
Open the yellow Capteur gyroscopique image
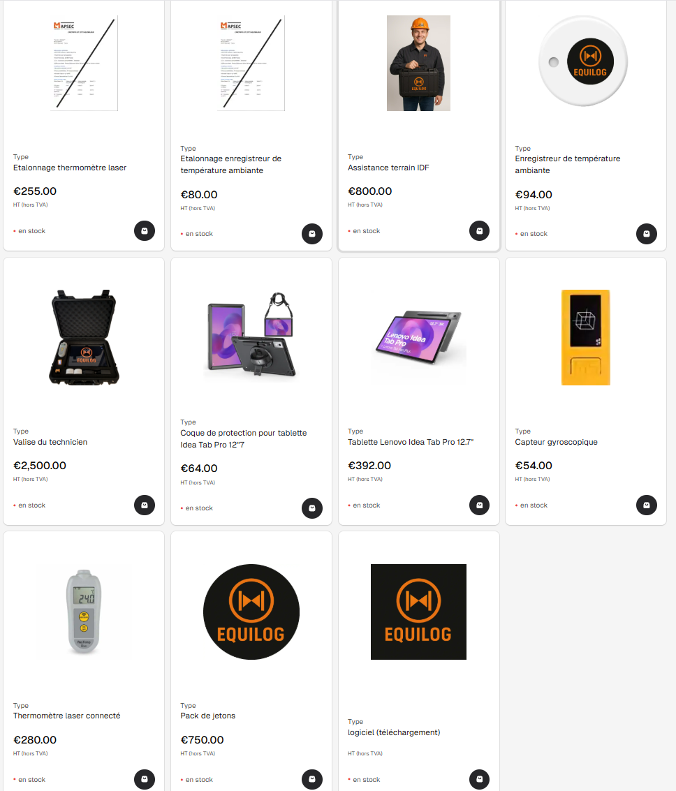pyautogui.click(x=586, y=337)
